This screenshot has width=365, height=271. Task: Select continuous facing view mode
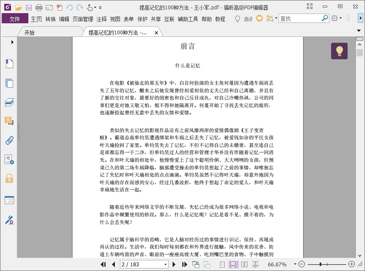pos(255,264)
